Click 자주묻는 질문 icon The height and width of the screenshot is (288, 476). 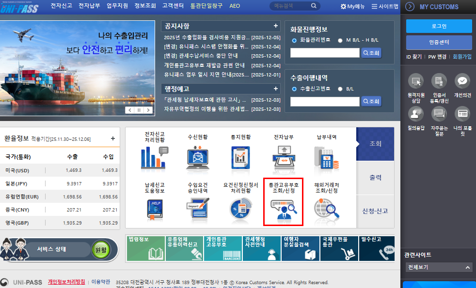(x=439, y=114)
